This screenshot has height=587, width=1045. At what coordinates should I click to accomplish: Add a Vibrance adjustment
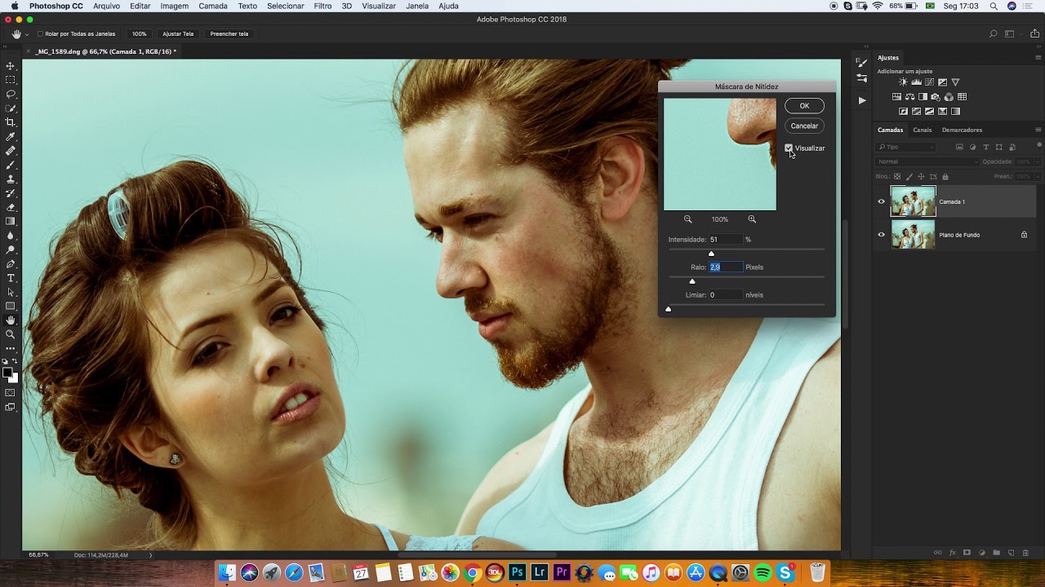955,82
